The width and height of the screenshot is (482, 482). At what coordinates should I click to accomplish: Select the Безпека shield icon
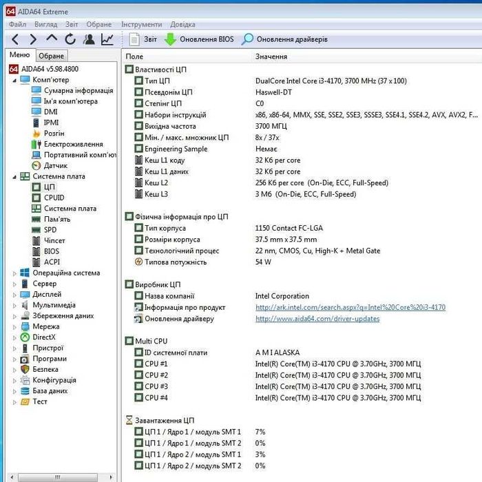(x=25, y=369)
